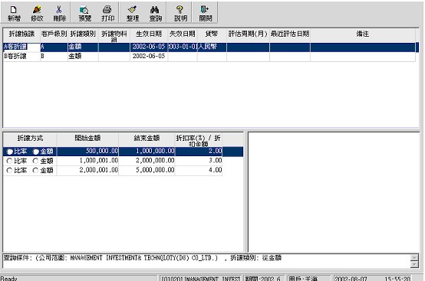Select 比率 radio in the 1,000,001.00 row

pyautogui.click(x=9, y=161)
